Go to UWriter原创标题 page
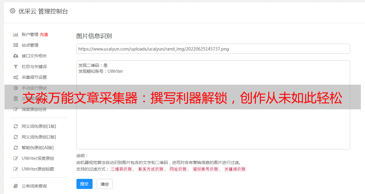Viewport: 365px width, 194px height. pos(38,169)
